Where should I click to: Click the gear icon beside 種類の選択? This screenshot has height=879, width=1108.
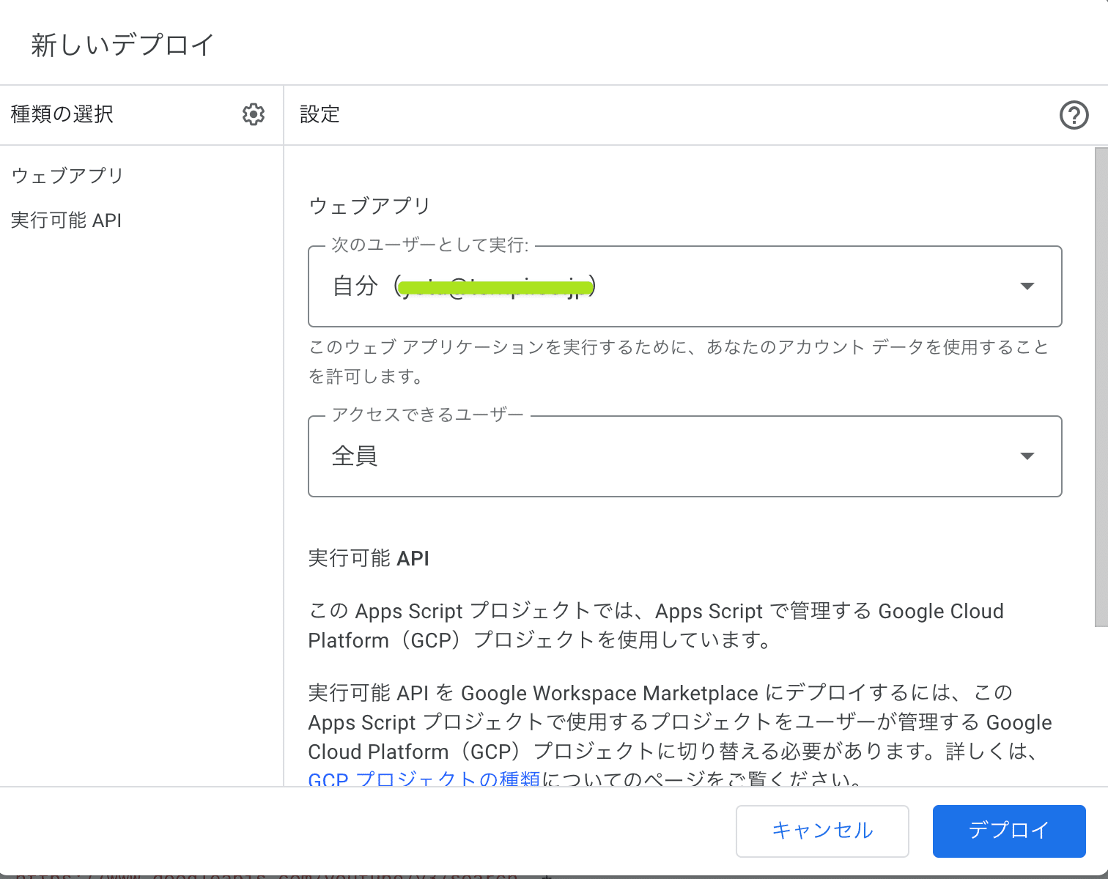tap(254, 114)
